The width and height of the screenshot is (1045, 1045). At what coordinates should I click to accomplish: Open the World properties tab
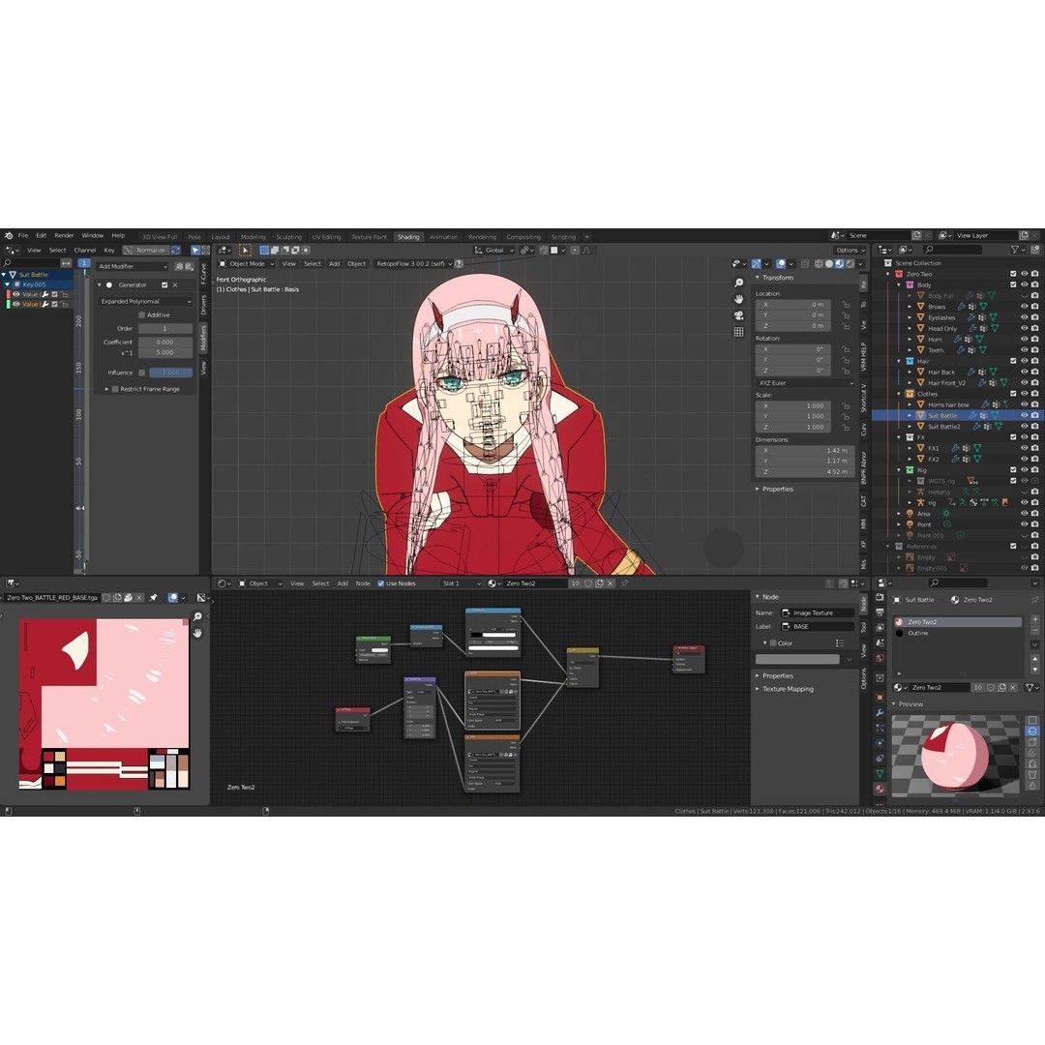tap(880, 659)
